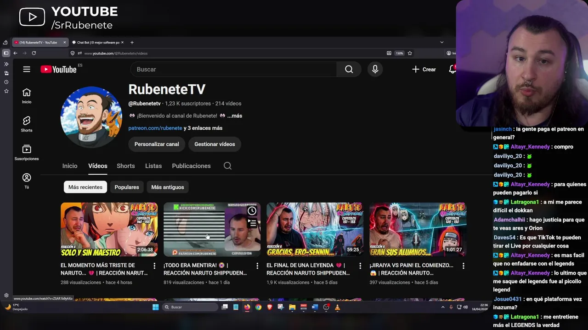Switch to Listas channel tab

click(x=153, y=166)
